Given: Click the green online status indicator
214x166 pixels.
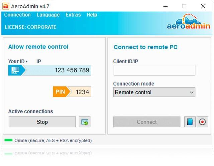Looking at the screenshot, I should [x=8, y=140].
